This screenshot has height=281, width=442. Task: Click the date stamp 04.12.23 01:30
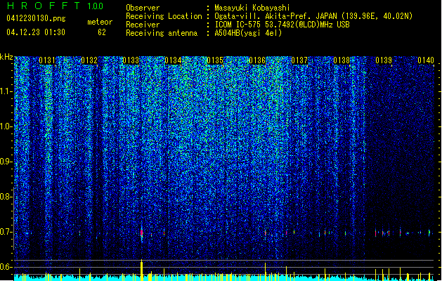click(36, 32)
